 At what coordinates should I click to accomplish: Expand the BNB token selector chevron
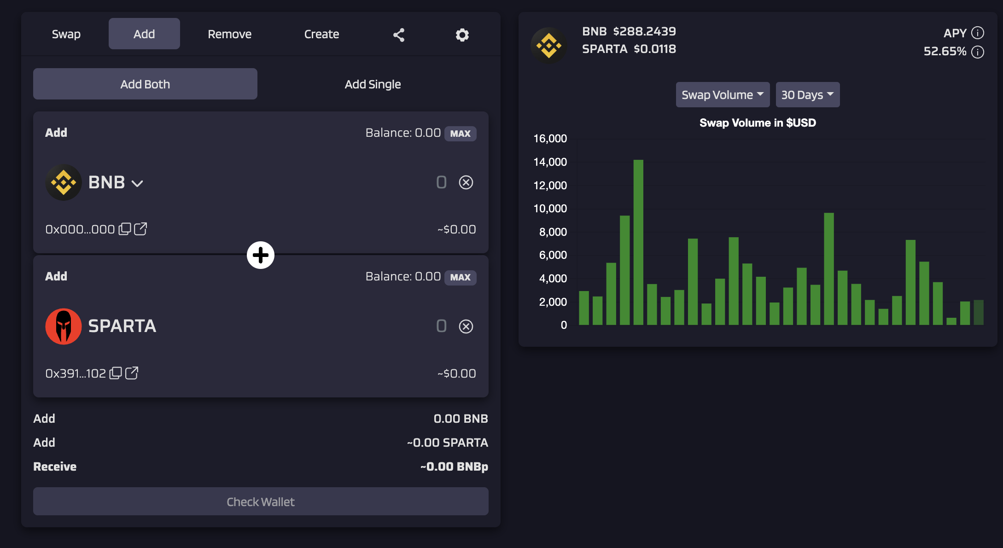(137, 184)
